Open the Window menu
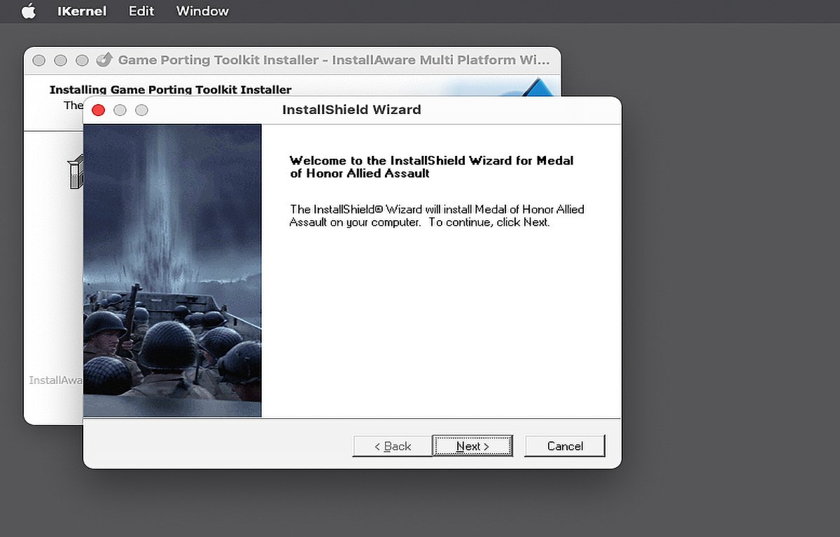The width and height of the screenshot is (840, 537). click(x=202, y=11)
